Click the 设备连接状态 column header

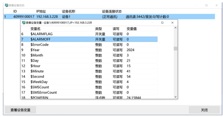112,12
